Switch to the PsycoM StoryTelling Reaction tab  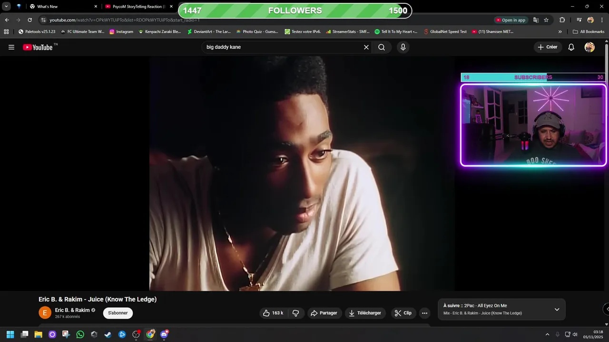[x=139, y=7]
